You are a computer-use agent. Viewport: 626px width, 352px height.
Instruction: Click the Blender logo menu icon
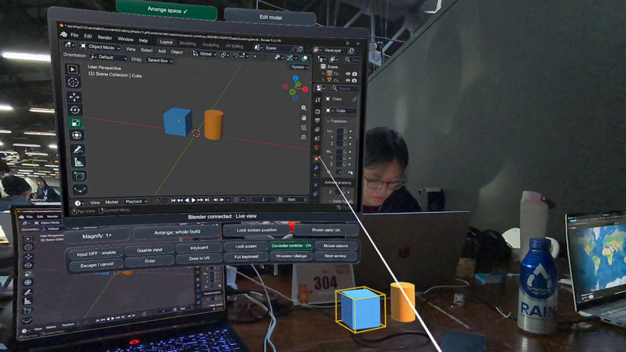click(64, 34)
